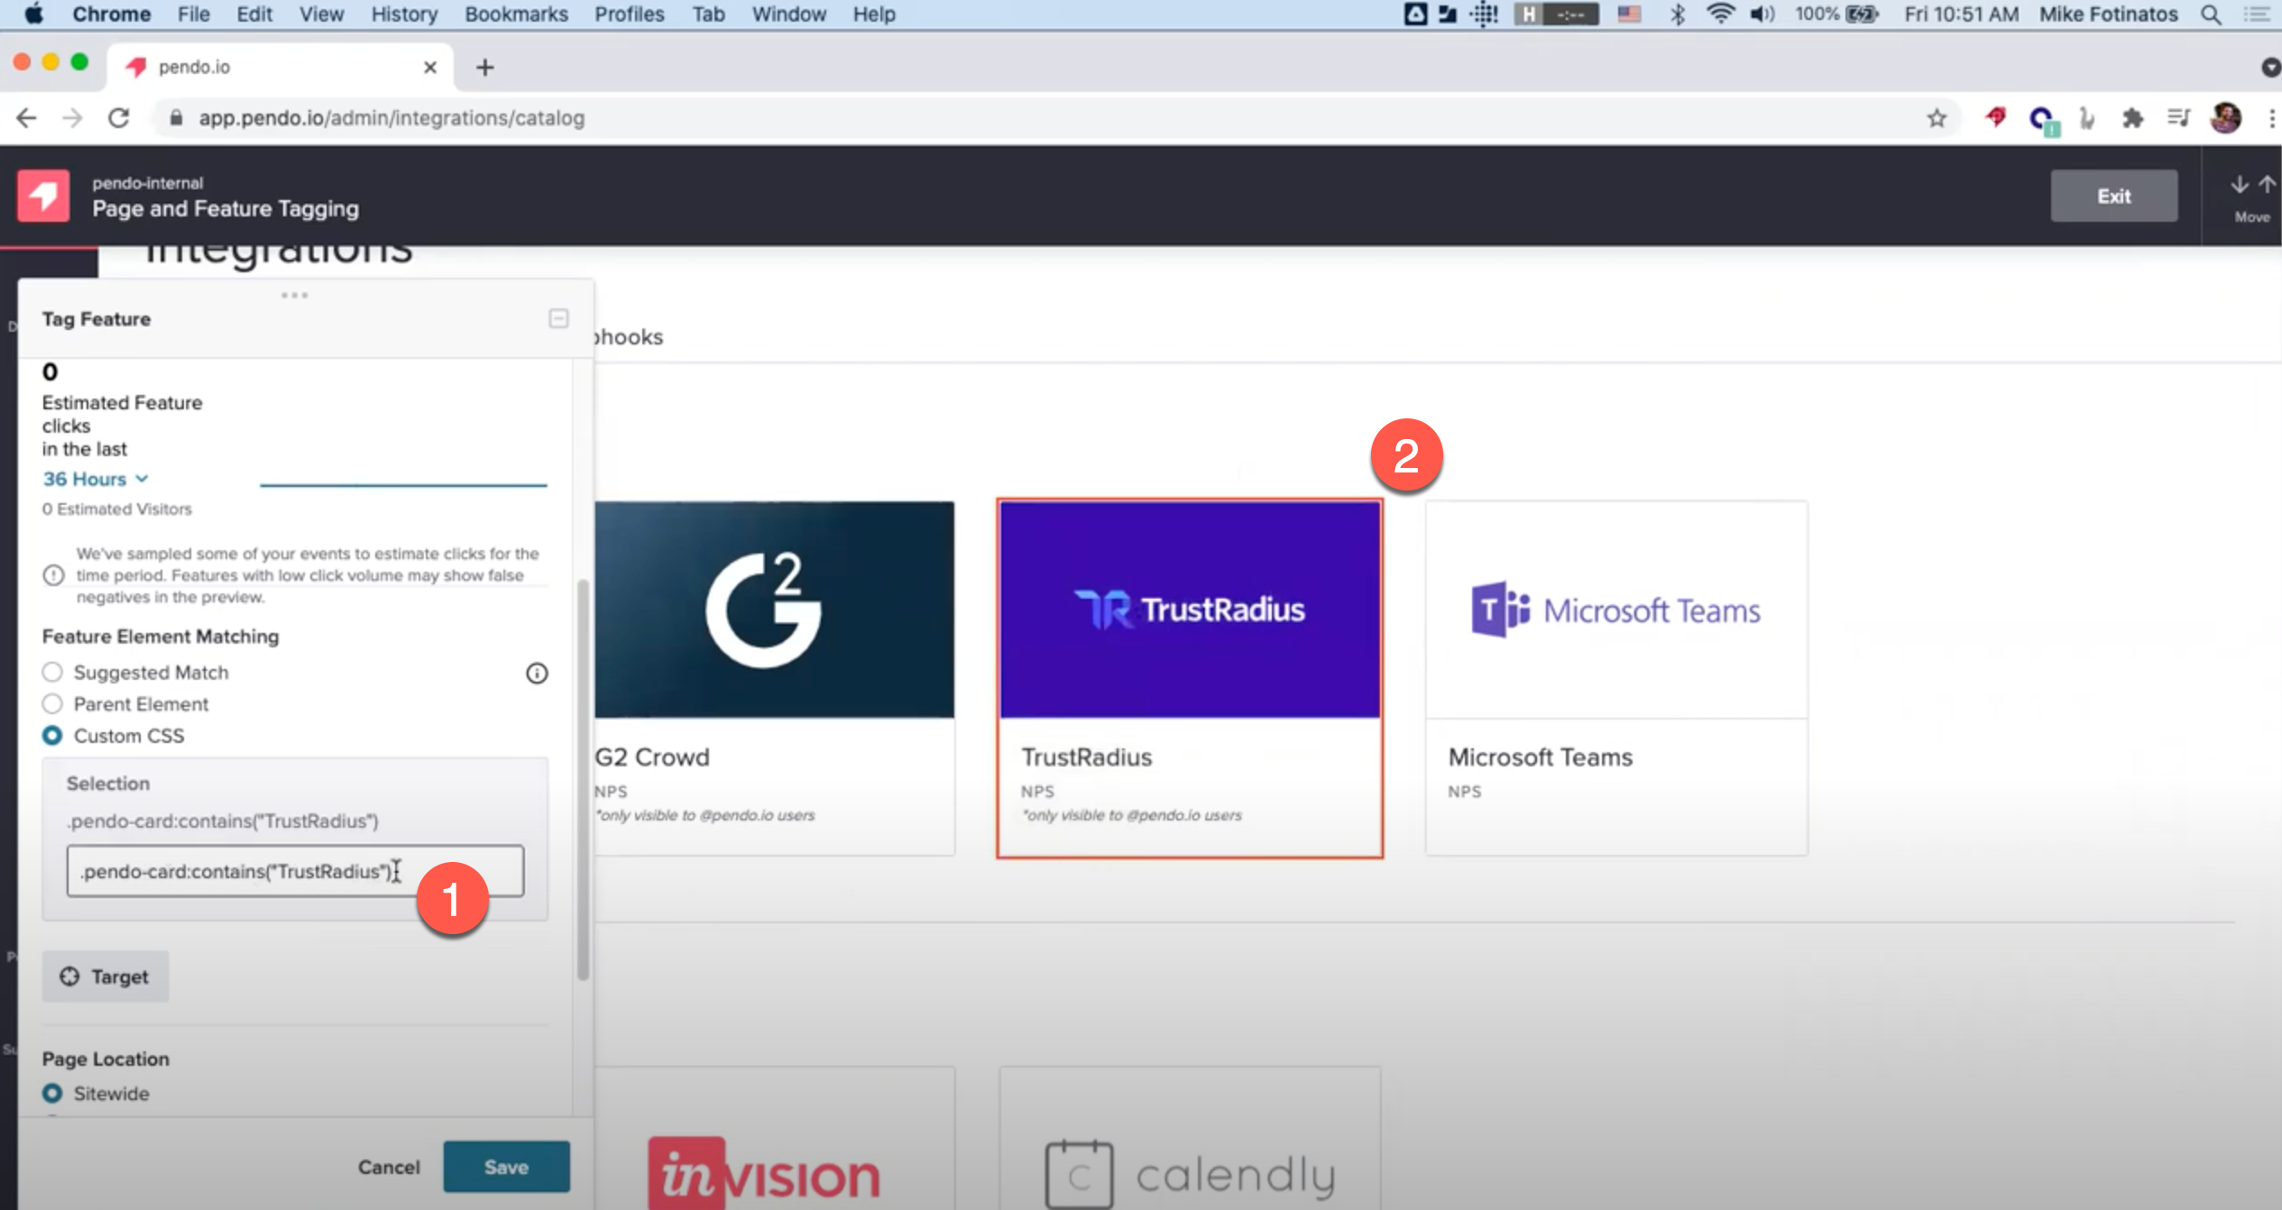Click the Bluetooth icon in the menu bar
Image resolution: width=2282 pixels, height=1210 pixels.
tap(1677, 14)
